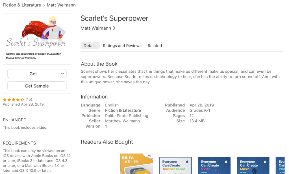Open Everyone Can Create Teacher Guide book

[x=175, y=166]
